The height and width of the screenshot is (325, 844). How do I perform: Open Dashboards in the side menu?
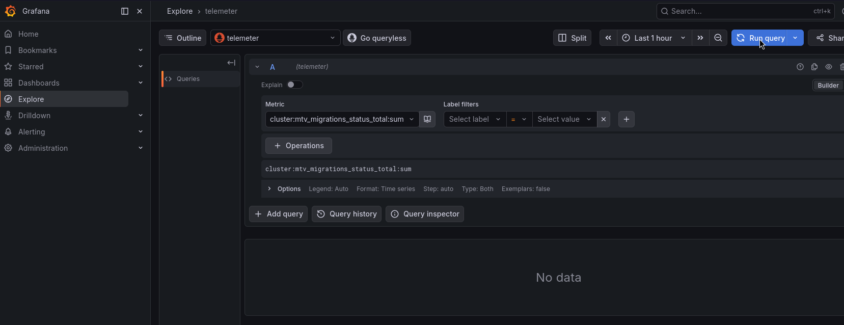tap(39, 83)
